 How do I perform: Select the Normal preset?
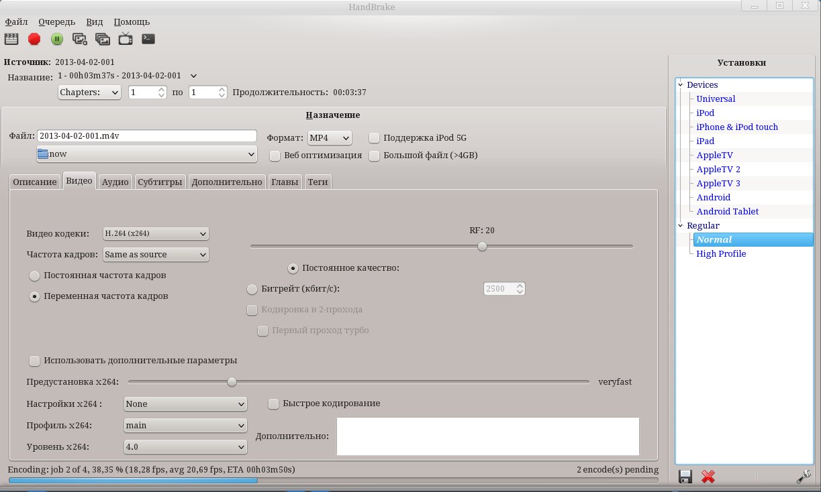click(753, 239)
